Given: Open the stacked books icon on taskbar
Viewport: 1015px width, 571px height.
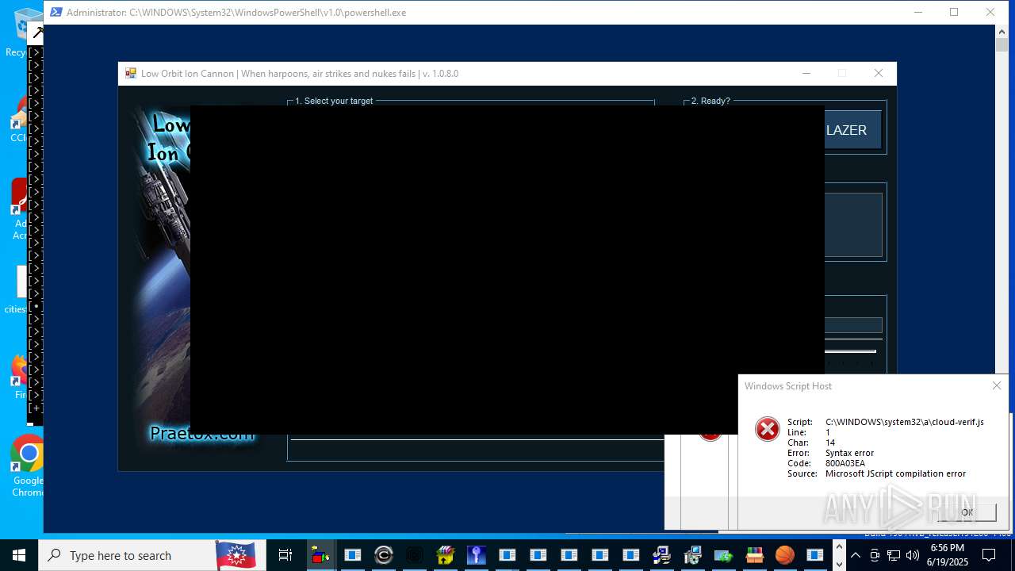Looking at the screenshot, I should tap(753, 555).
